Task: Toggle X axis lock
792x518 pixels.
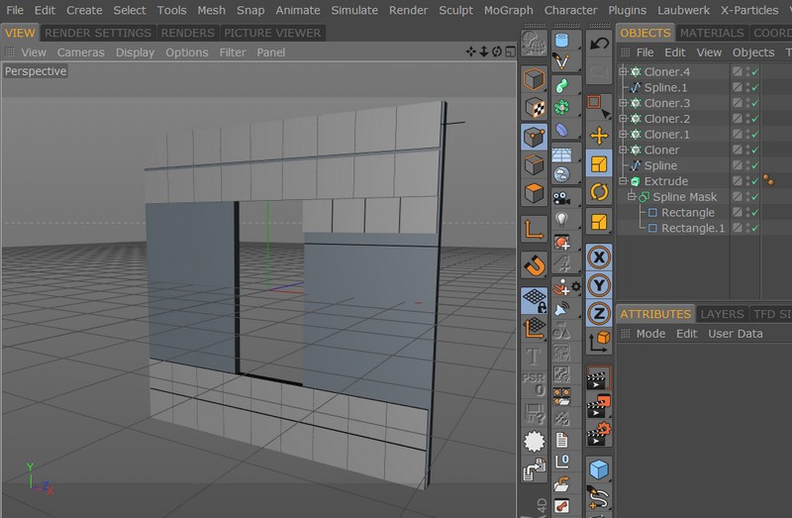Action: 599,258
